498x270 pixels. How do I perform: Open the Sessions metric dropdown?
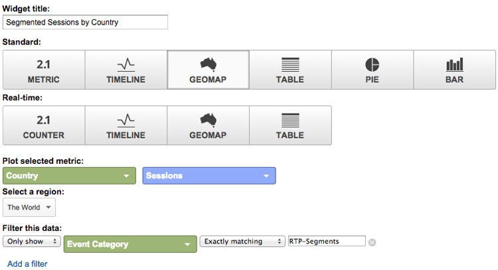(x=209, y=176)
